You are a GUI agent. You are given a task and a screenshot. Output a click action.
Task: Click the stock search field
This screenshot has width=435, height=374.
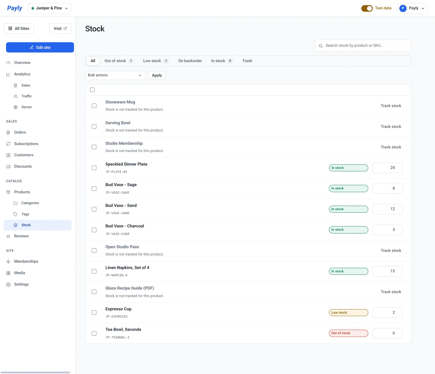tap(363, 46)
